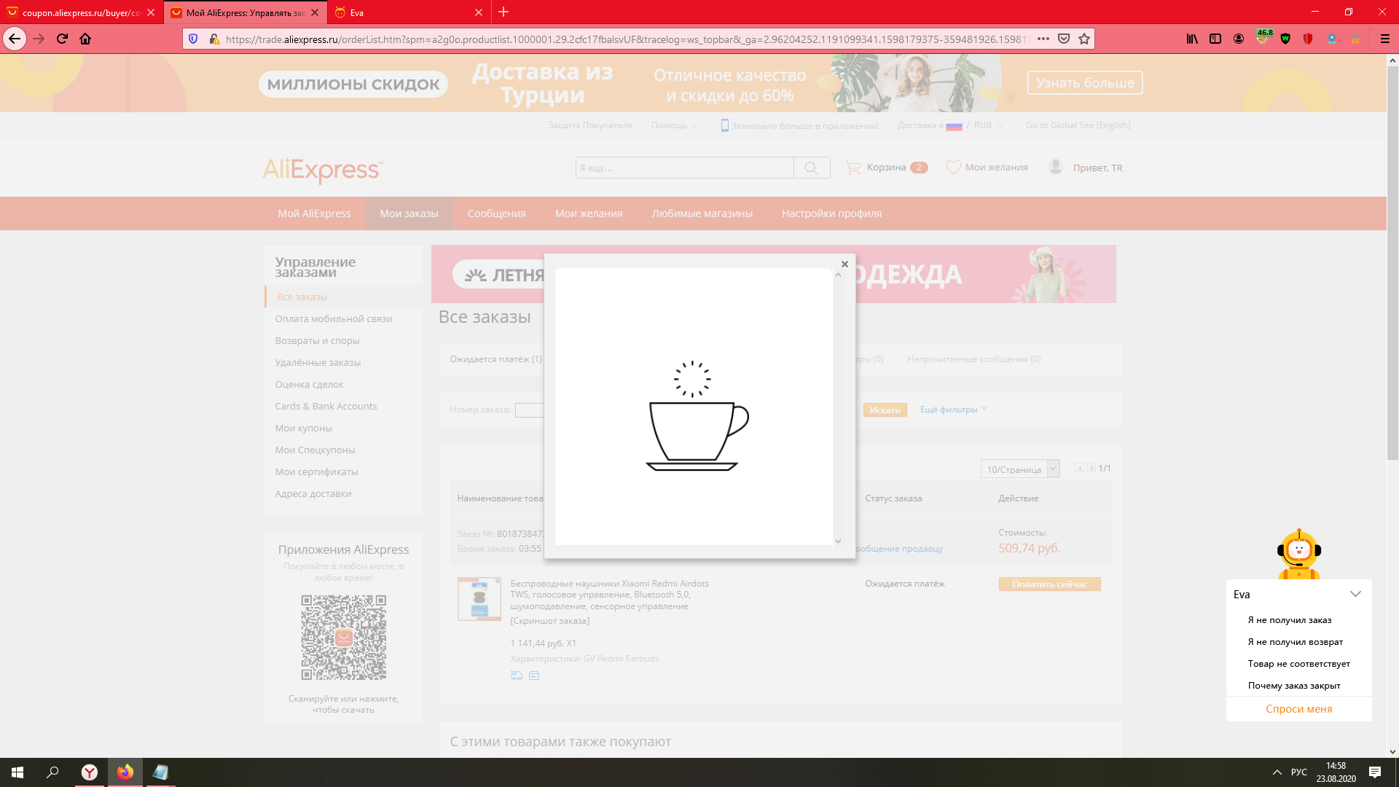Click the Искать order search button
1399x787 pixels.
tap(885, 410)
